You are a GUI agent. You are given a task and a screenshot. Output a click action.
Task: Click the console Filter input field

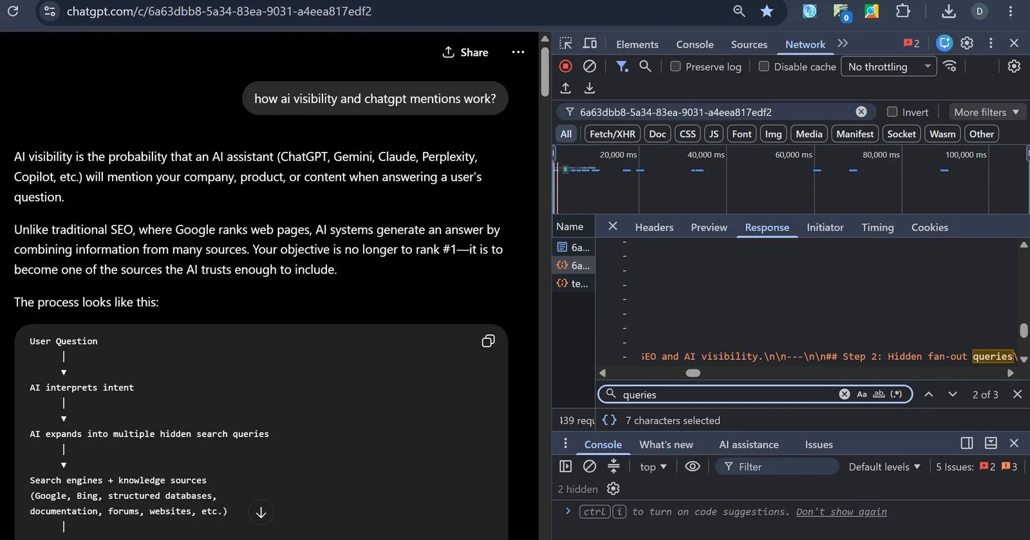tap(778, 467)
